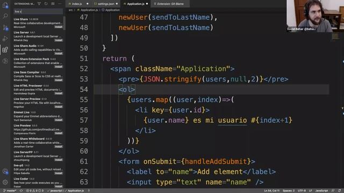The height and width of the screenshot is (193, 344).
Task: Install the Live HTML Previewer extension
Action: click(59, 93)
